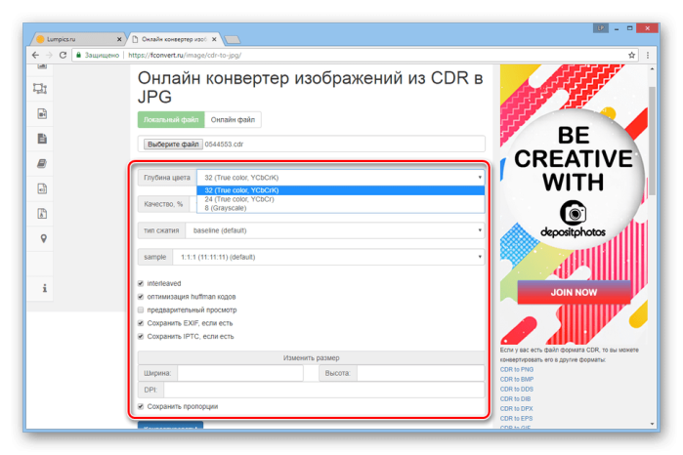Click the page vertical scrollbar thumb
This screenshot has width=683, height=455.
pyautogui.click(x=652, y=142)
